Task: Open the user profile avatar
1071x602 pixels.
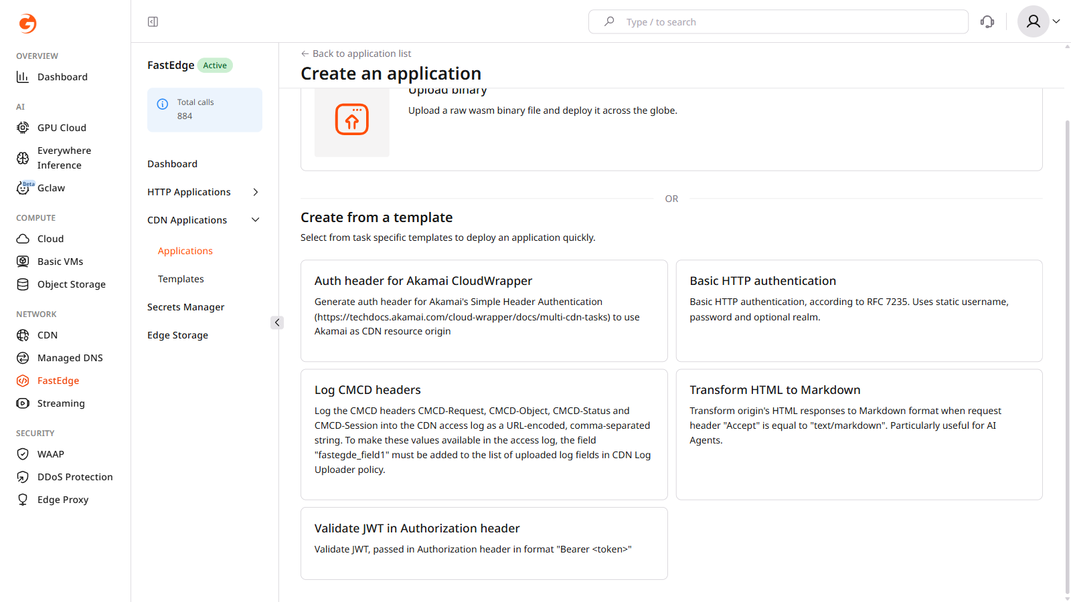Action: 1033,21
